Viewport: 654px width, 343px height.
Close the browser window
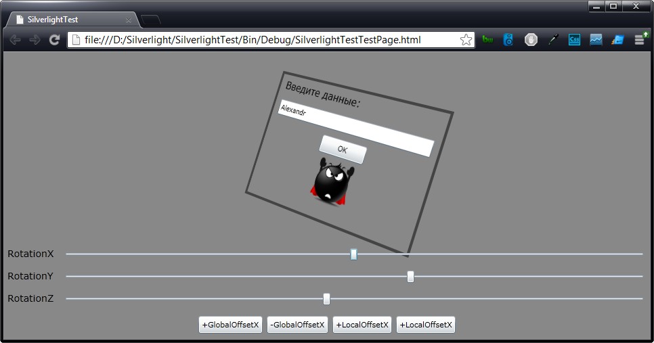(x=636, y=6)
